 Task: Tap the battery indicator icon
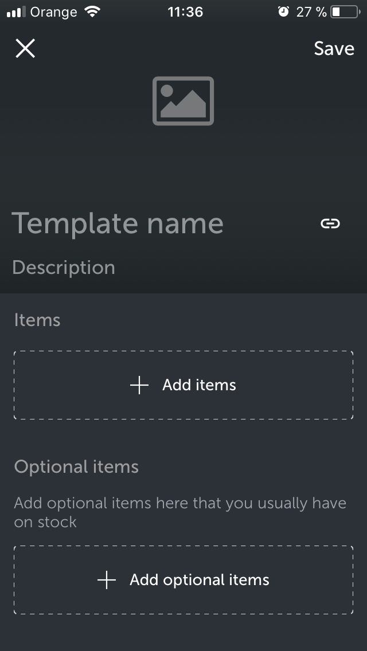pyautogui.click(x=345, y=11)
